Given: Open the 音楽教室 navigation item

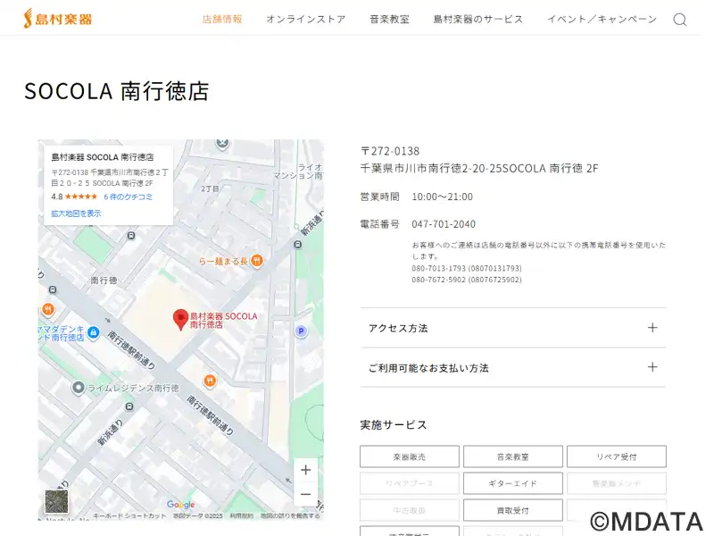Looking at the screenshot, I should 389,20.
